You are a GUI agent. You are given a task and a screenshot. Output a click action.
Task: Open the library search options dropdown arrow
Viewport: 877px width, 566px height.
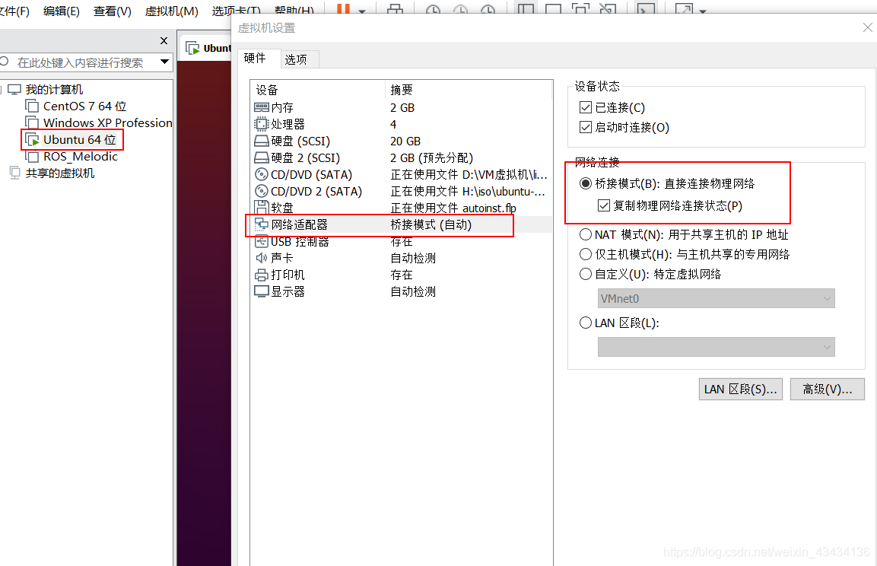click(x=164, y=62)
